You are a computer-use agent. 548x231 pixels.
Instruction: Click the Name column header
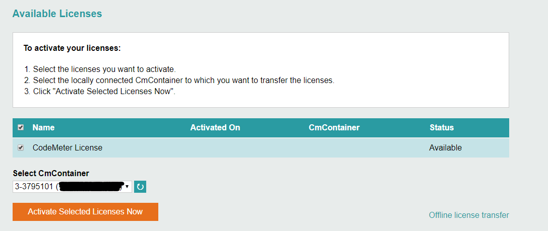click(x=43, y=128)
